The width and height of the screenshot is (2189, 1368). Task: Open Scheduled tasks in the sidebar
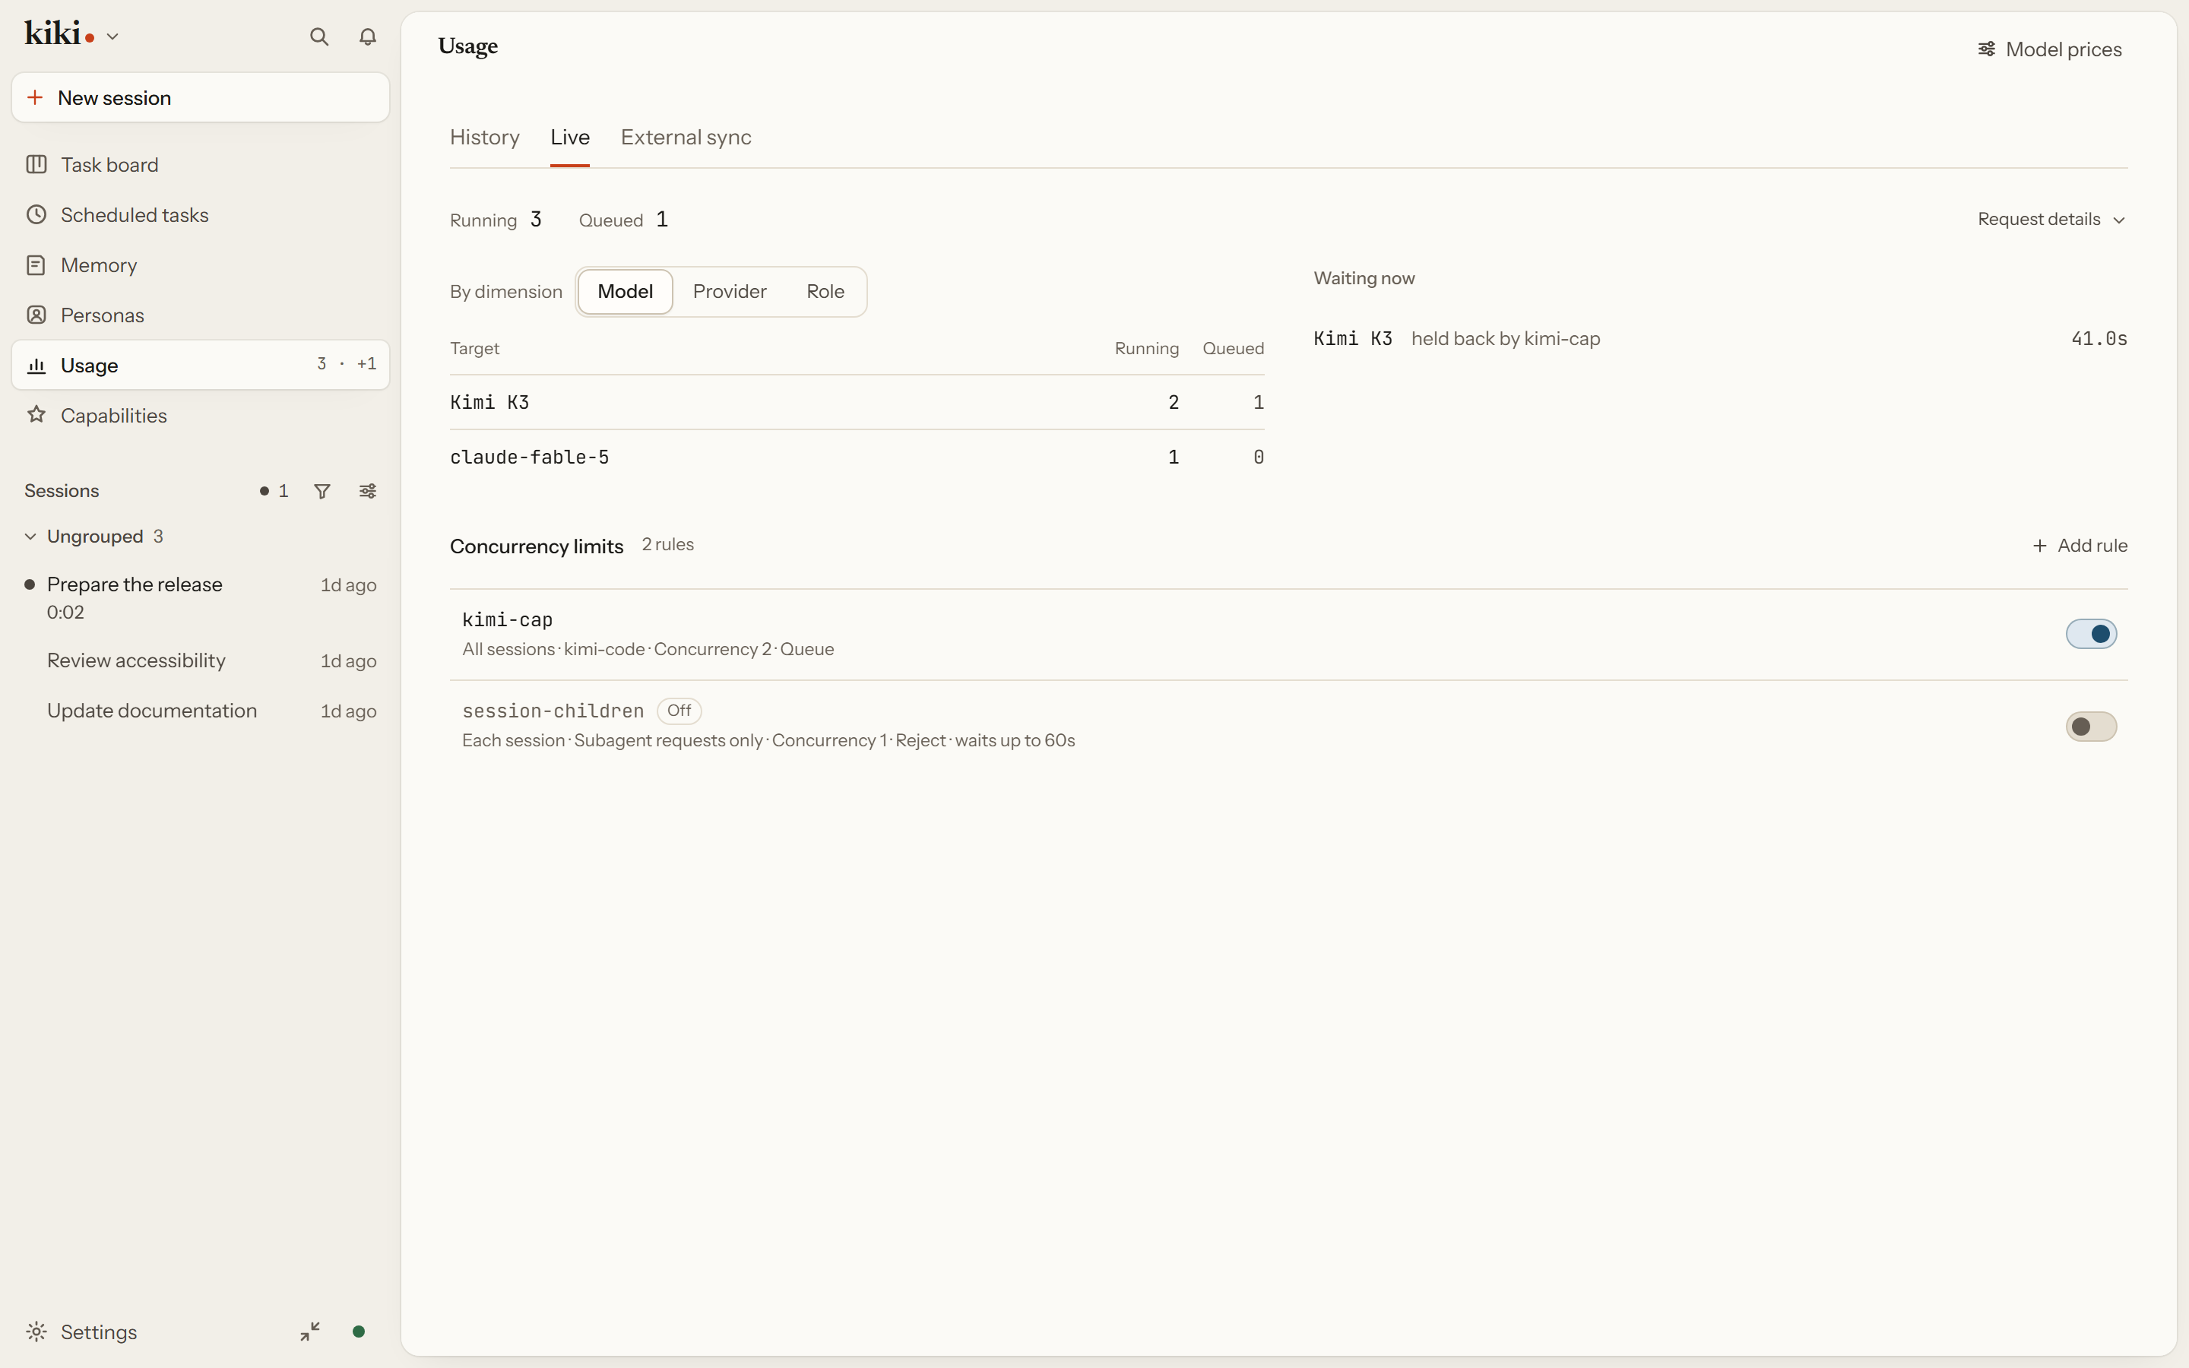[x=200, y=215]
